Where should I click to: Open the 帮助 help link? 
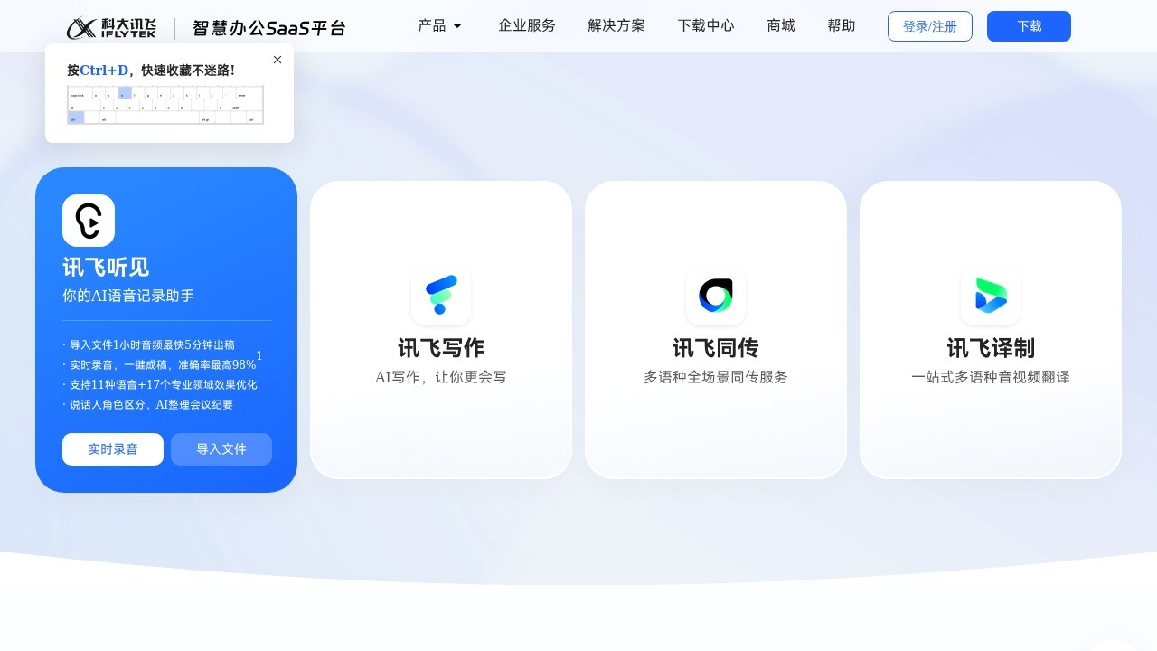click(x=842, y=26)
